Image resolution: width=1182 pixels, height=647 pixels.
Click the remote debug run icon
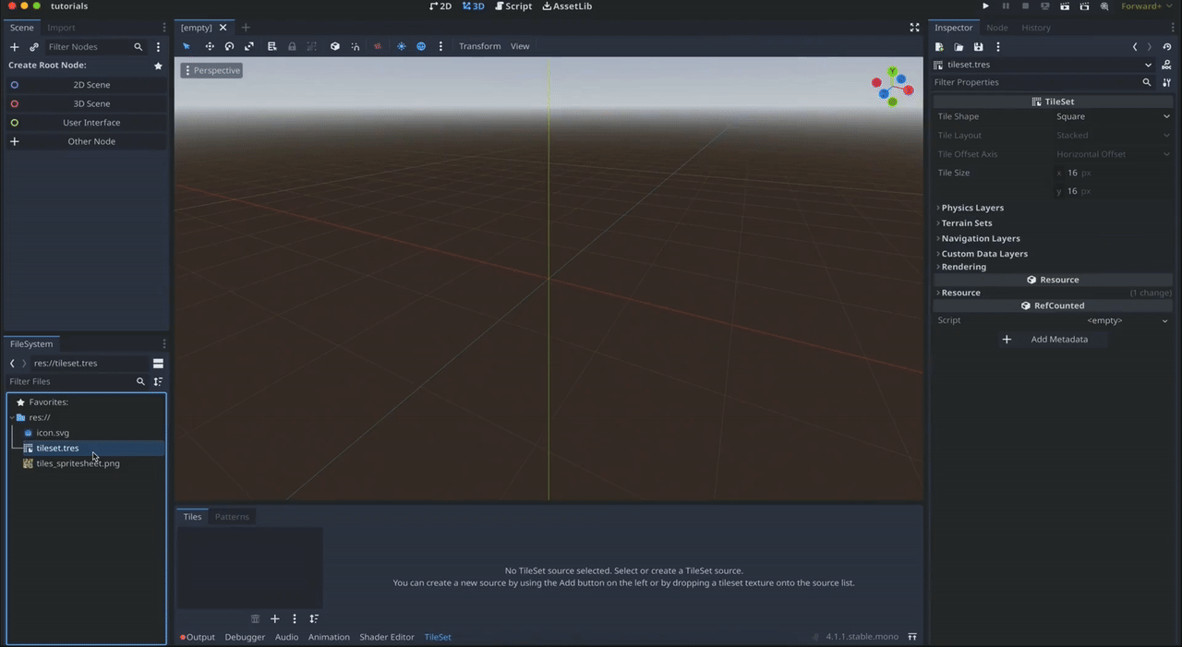pos(1044,6)
